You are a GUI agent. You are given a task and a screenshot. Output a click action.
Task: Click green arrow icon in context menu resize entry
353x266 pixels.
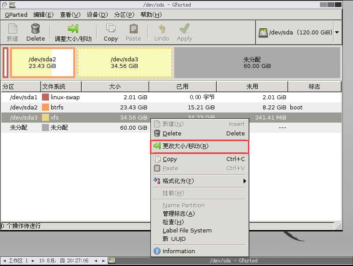157,146
